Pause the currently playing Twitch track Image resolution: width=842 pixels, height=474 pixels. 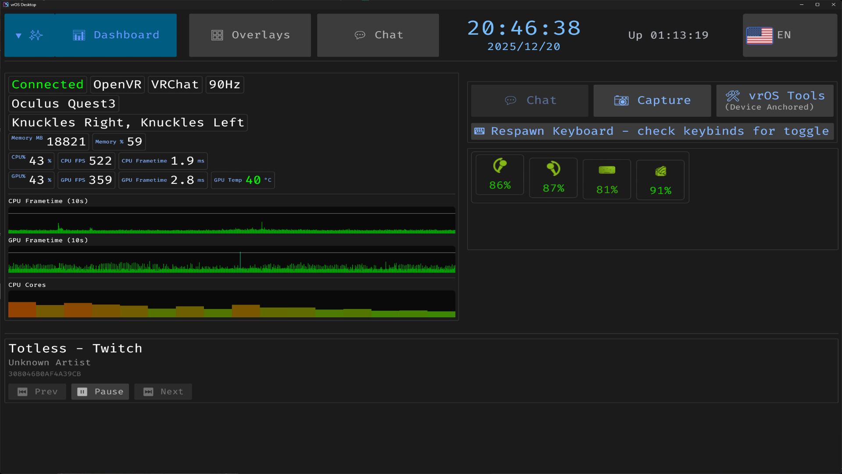coord(100,391)
